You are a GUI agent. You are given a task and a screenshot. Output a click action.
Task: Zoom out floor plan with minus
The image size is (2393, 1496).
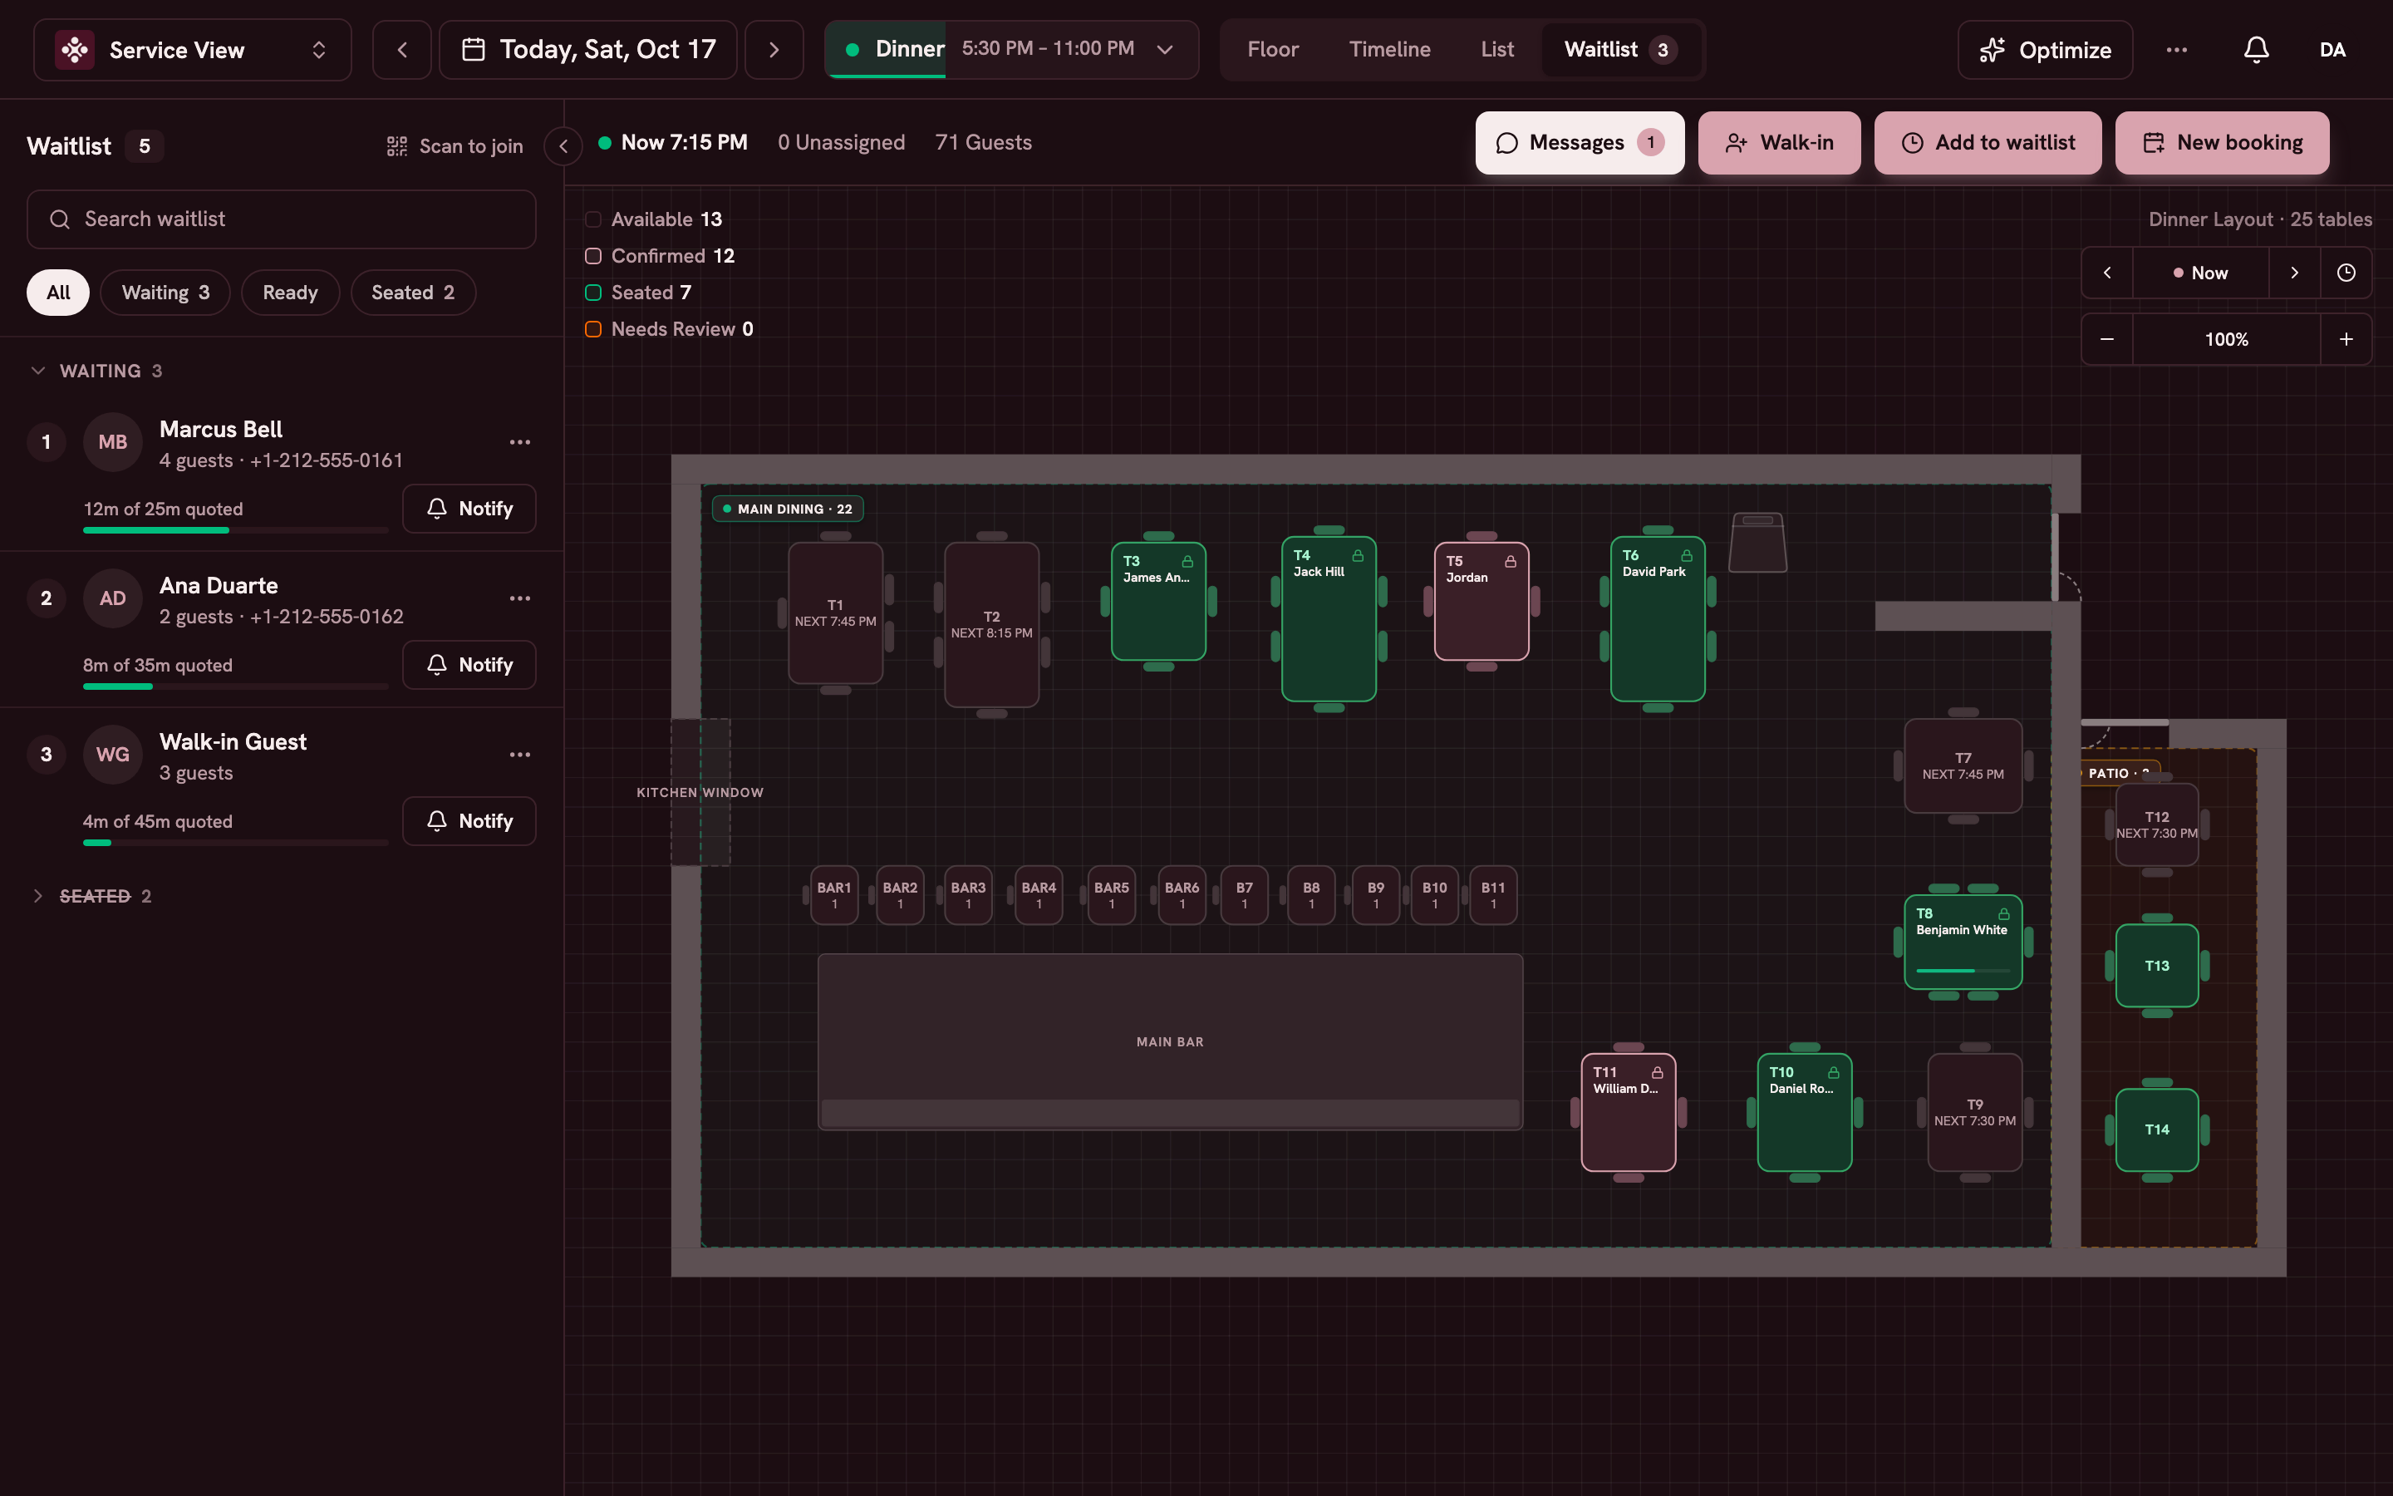coord(2107,339)
